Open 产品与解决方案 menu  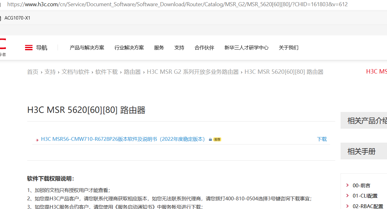pos(87,48)
